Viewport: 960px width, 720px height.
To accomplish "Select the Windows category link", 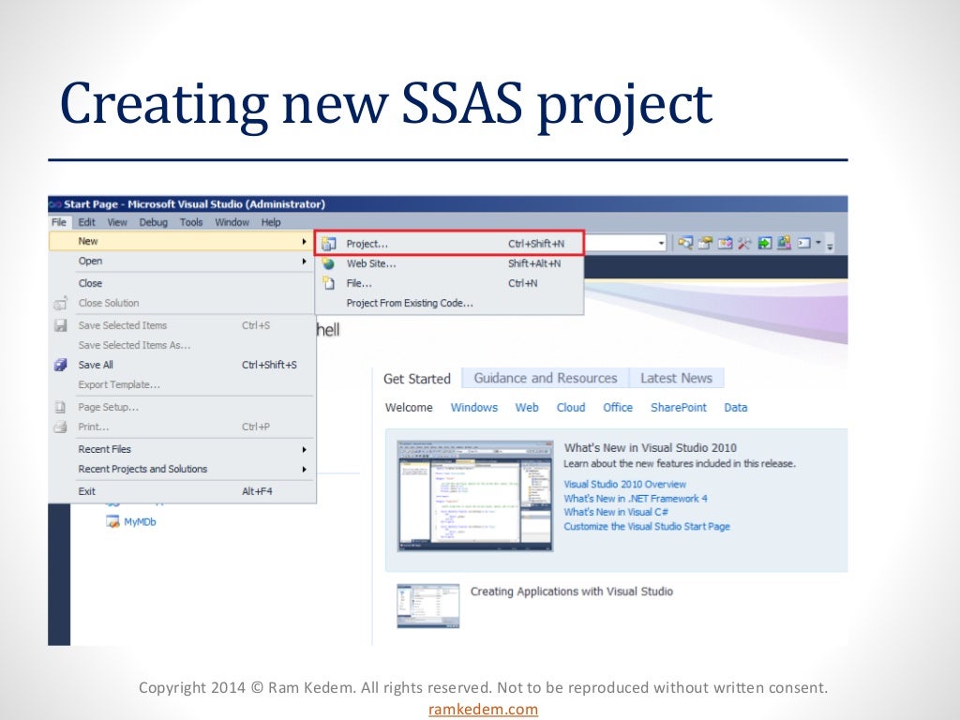I will (x=474, y=408).
